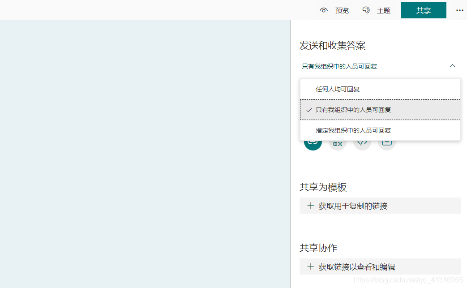This screenshot has height=288, width=467.
Task: Click the email sharing icon
Action: click(x=386, y=141)
